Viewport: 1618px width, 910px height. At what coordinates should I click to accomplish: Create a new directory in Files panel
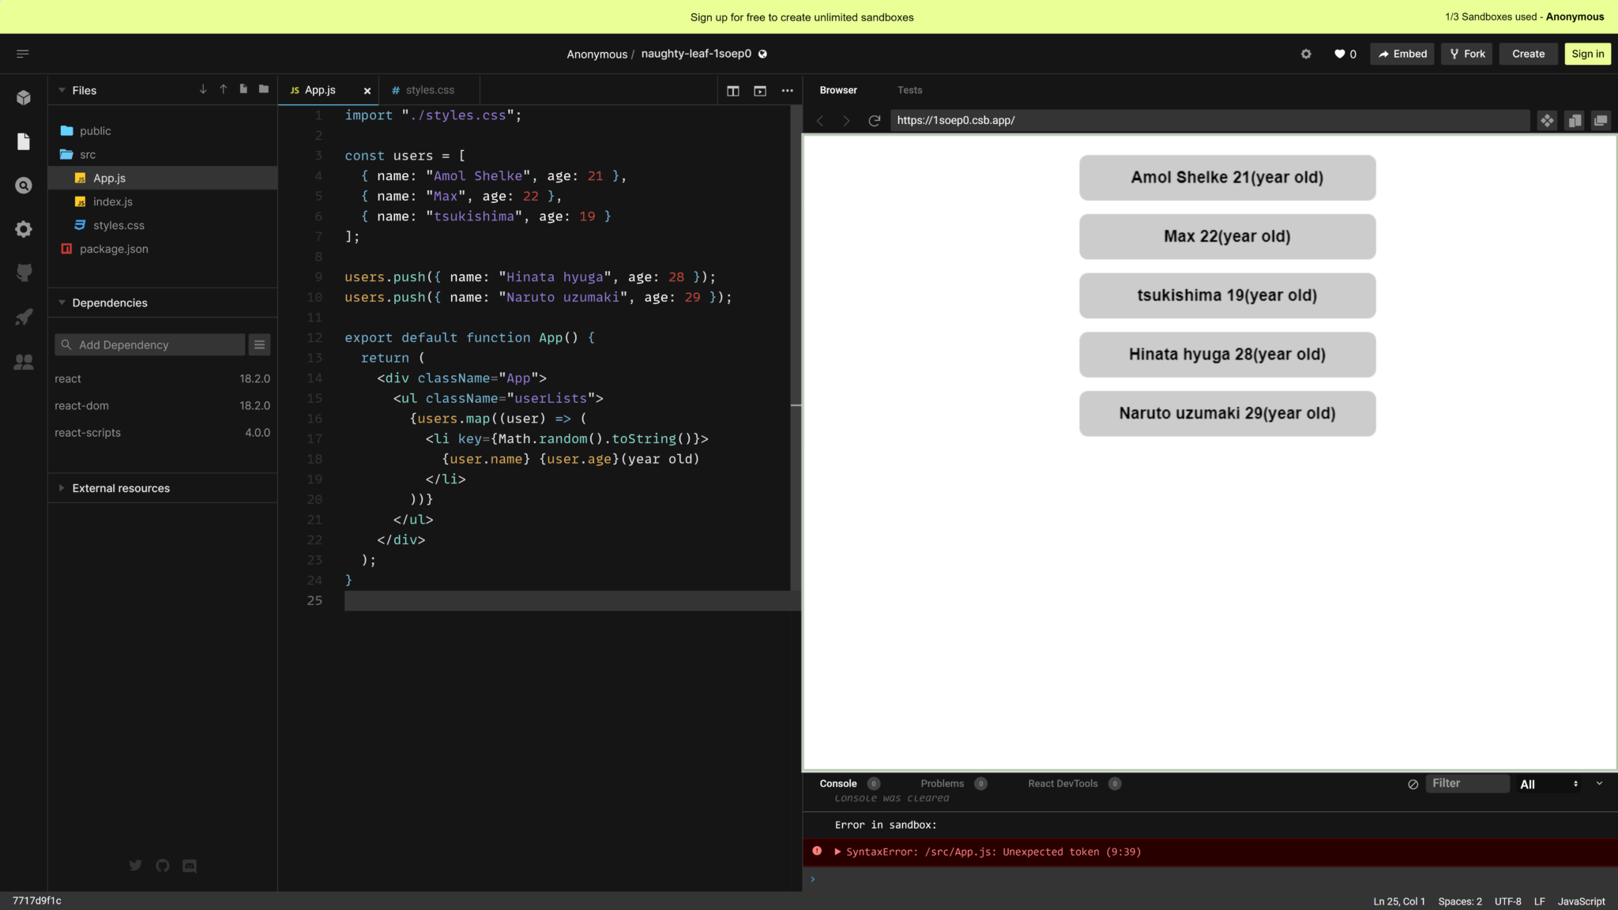263,89
